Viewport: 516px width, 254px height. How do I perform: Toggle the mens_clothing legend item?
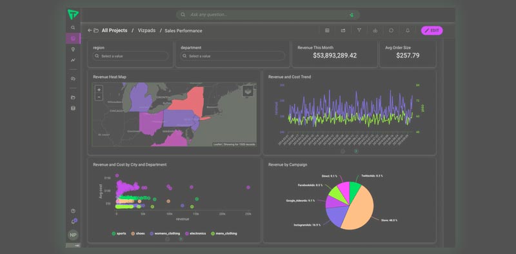[x=224, y=233]
